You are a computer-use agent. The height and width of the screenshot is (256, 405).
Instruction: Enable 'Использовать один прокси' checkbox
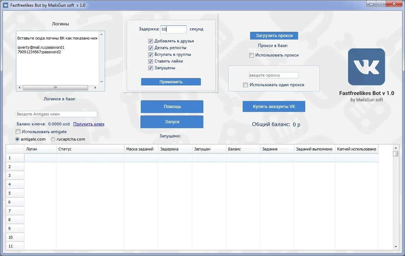tap(245, 85)
